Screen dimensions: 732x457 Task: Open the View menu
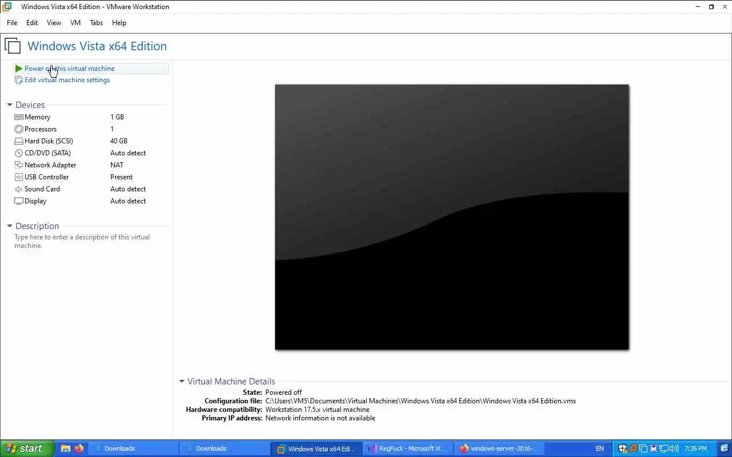pos(54,23)
